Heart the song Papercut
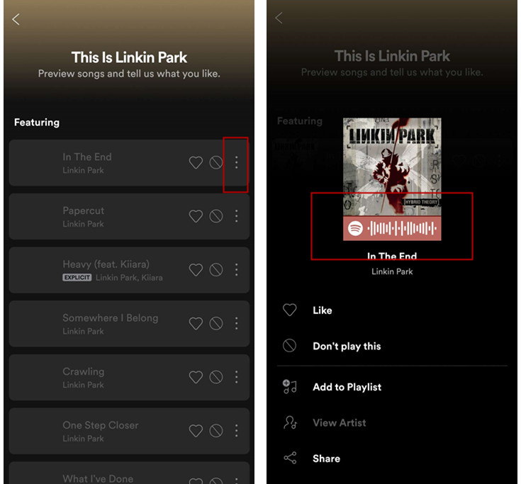521x484 pixels. (x=196, y=216)
